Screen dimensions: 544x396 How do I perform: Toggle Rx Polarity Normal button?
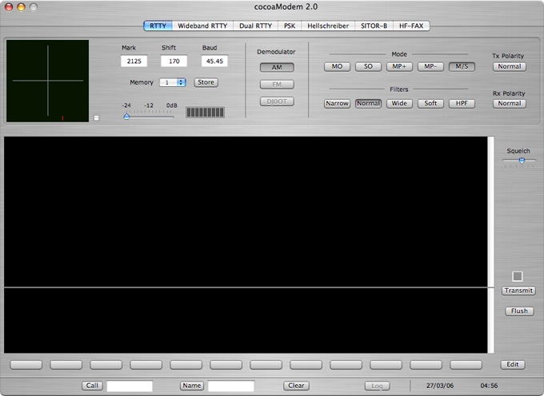pyautogui.click(x=510, y=104)
